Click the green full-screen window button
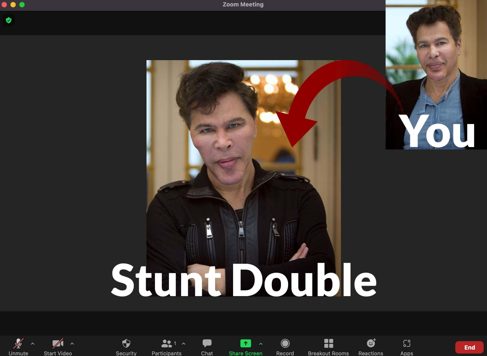 [22, 5]
